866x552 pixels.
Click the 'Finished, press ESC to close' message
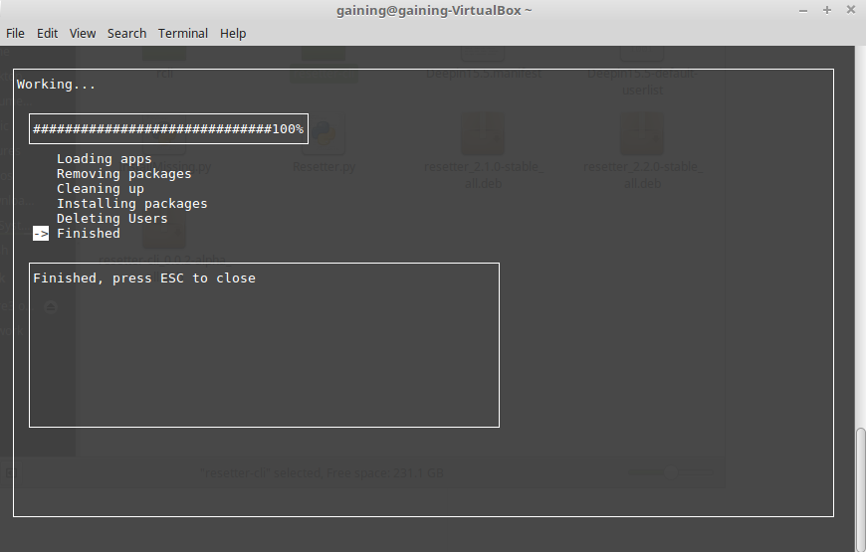click(144, 278)
